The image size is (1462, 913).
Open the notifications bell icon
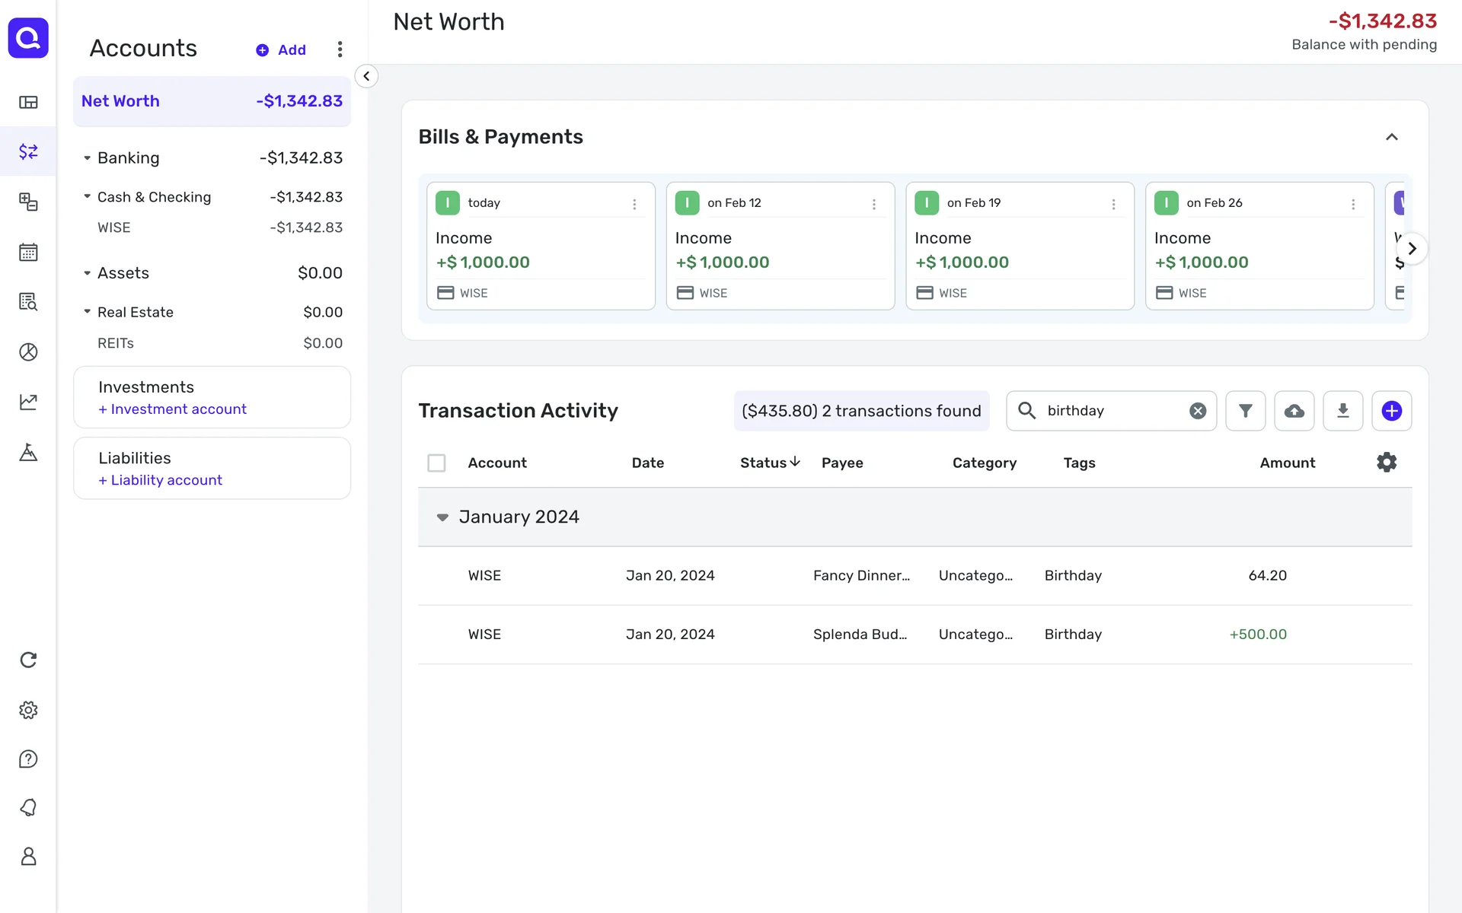[28, 807]
